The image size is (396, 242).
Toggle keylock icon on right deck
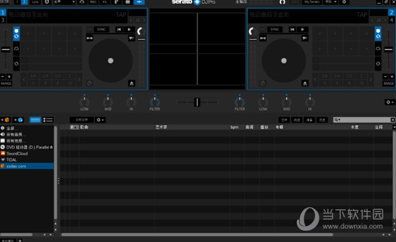pyautogui.click(x=263, y=38)
